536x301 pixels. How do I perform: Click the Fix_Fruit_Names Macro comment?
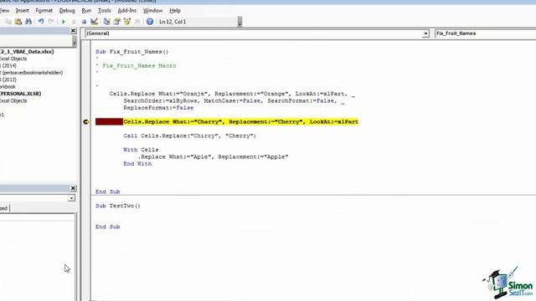pos(139,65)
